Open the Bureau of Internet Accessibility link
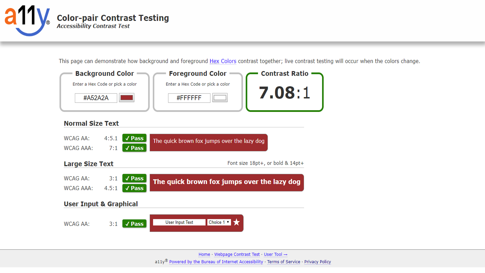485x273 pixels. point(216,262)
